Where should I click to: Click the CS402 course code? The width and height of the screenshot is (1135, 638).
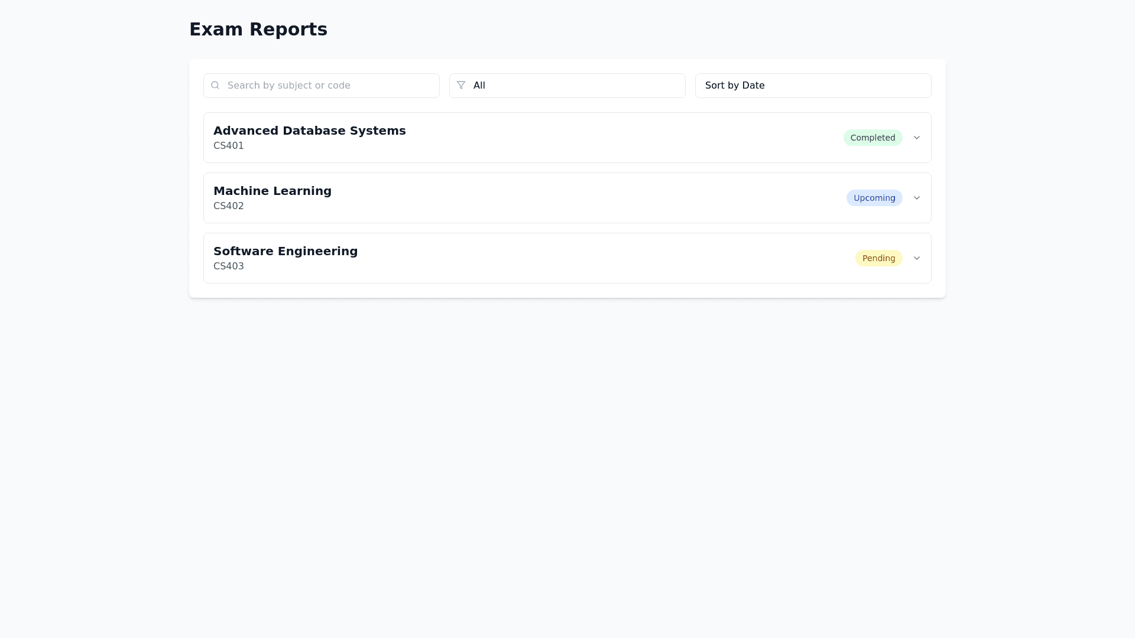click(x=228, y=206)
